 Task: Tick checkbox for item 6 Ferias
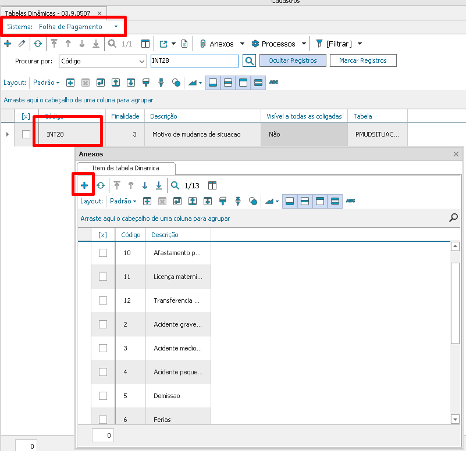pyautogui.click(x=103, y=420)
